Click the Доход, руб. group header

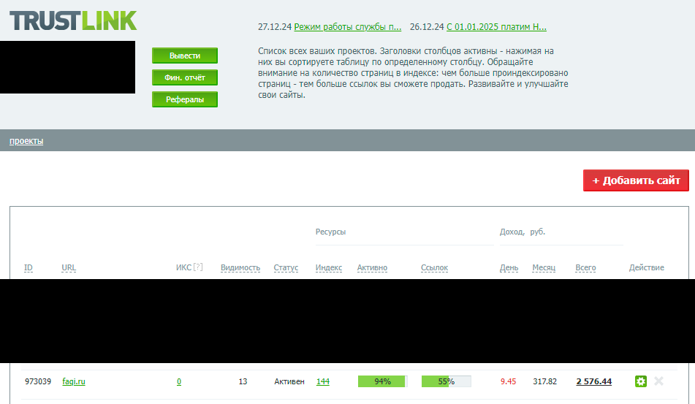pos(523,232)
